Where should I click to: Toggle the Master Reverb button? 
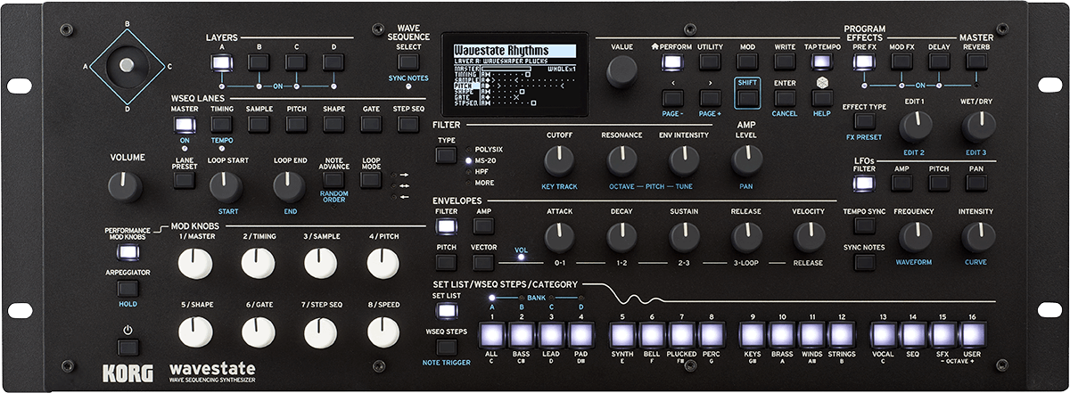coord(976,61)
